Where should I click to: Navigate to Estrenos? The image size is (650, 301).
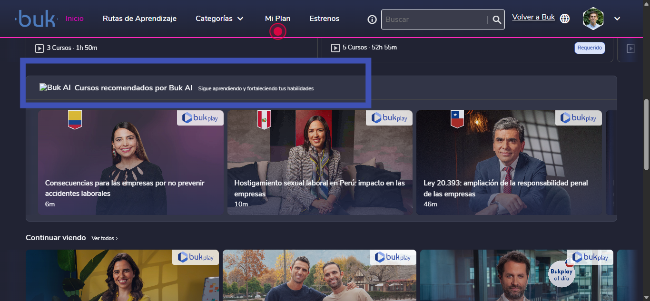point(324,19)
